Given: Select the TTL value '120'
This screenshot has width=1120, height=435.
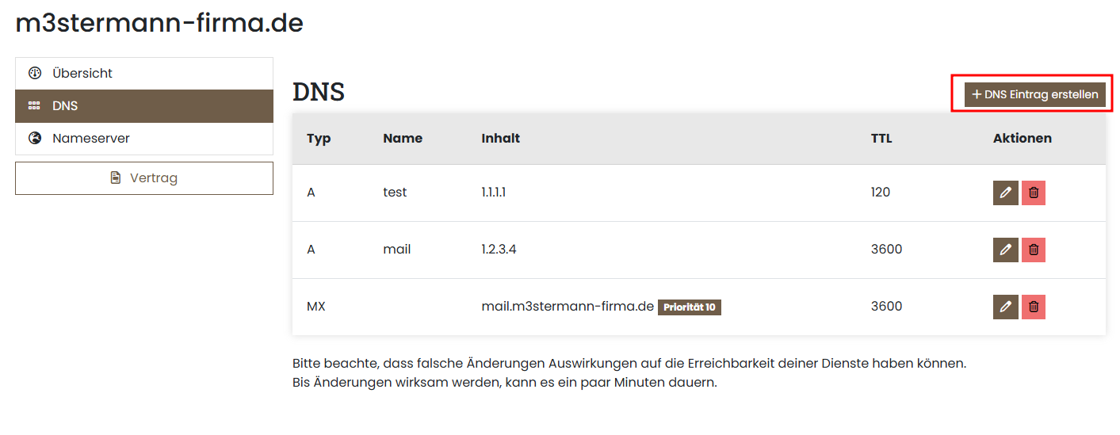Looking at the screenshot, I should pyautogui.click(x=881, y=193).
